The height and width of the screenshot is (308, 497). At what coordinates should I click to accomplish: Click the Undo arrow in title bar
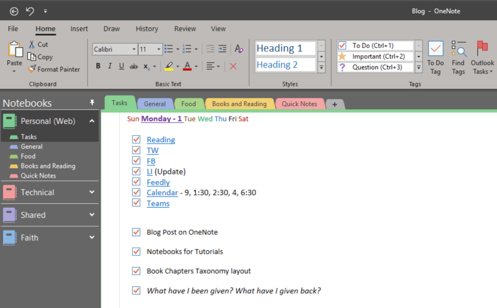30,11
